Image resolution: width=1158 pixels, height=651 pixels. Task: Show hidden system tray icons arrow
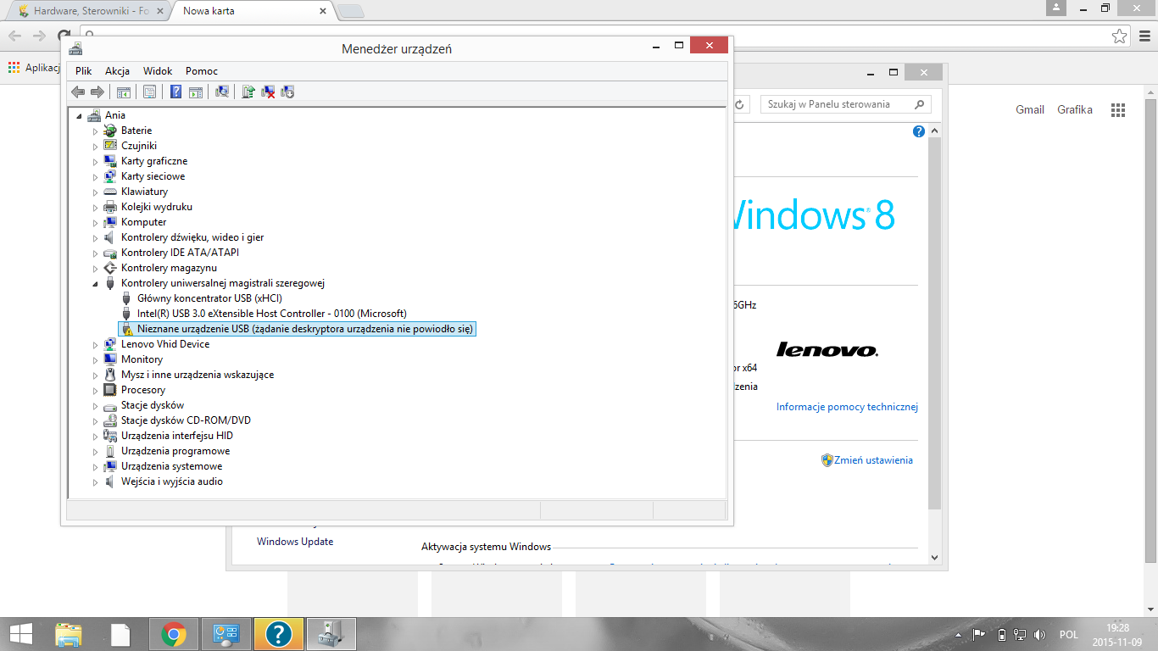coord(957,634)
